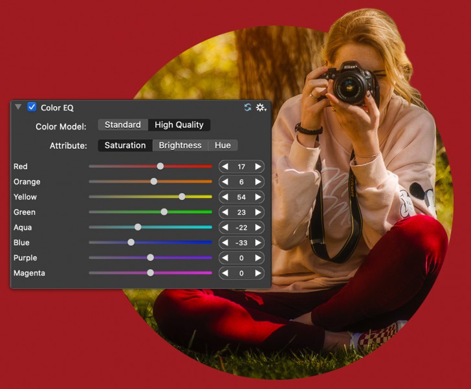Viewport: 471px width, 389px height.
Task: Decrease Orange value with left arrow
Action: tap(225, 182)
